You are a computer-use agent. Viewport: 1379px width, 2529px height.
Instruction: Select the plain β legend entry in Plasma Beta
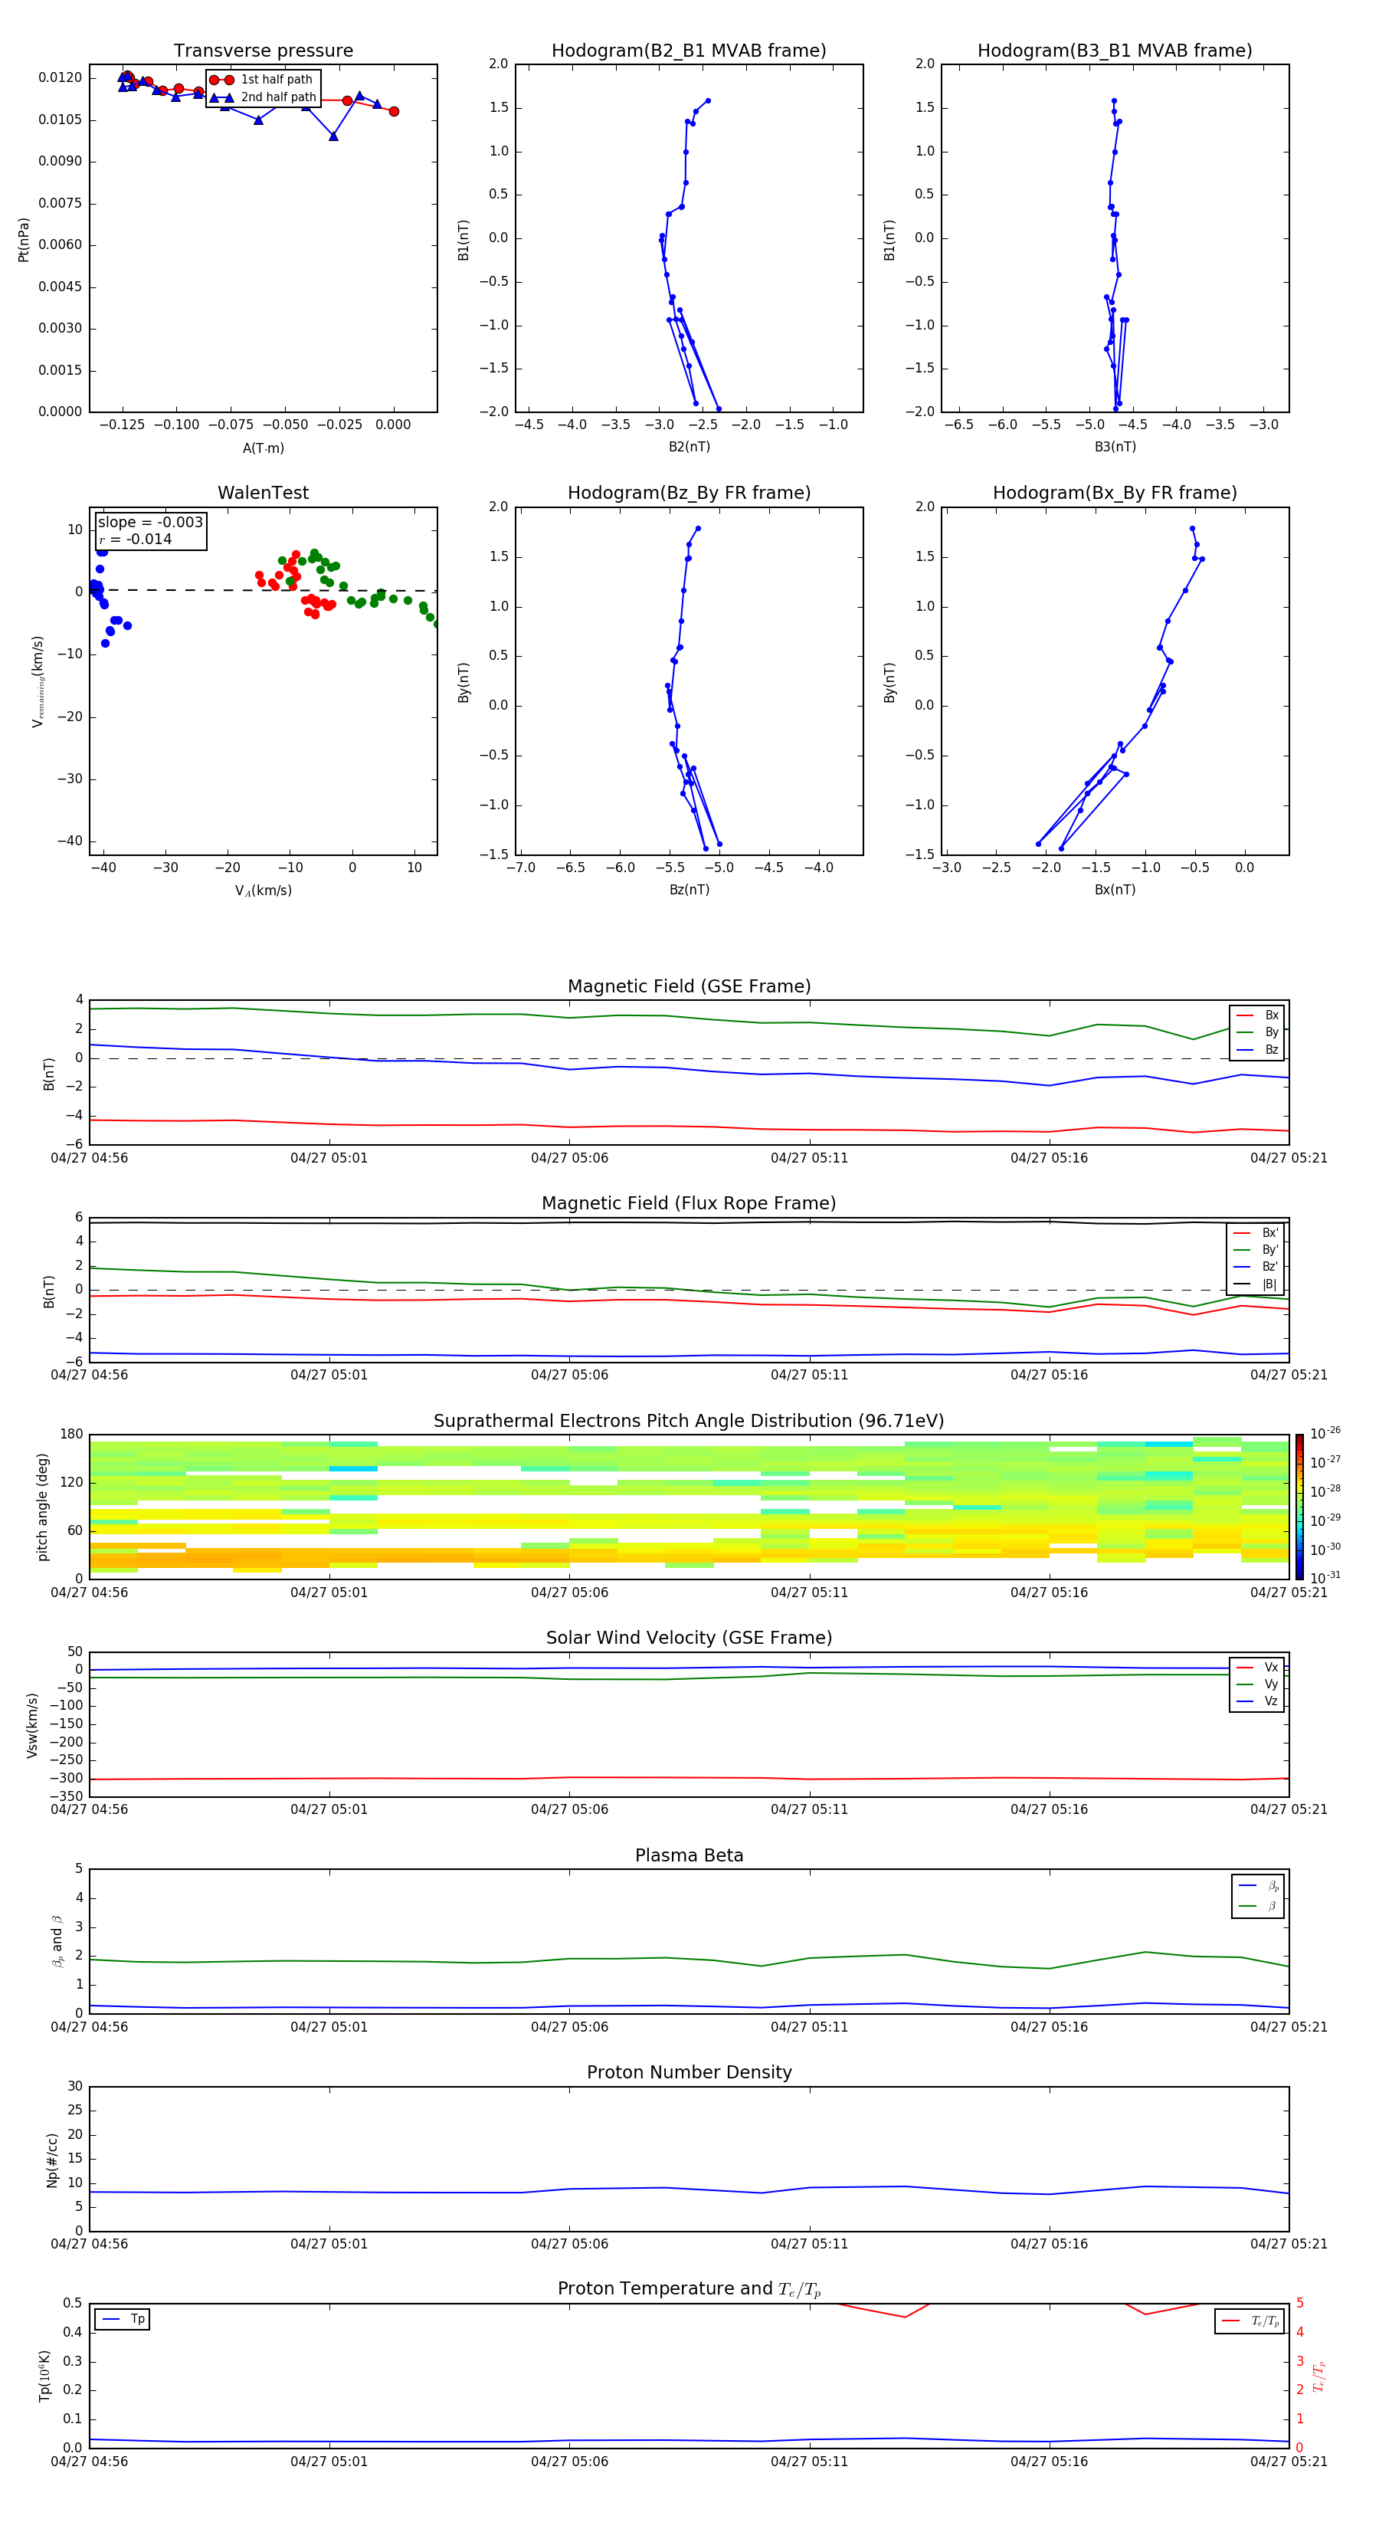[1258, 1907]
